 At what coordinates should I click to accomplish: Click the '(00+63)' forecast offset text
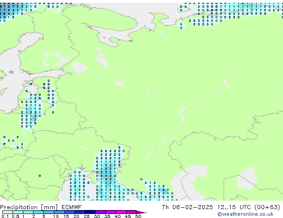(x=267, y=207)
